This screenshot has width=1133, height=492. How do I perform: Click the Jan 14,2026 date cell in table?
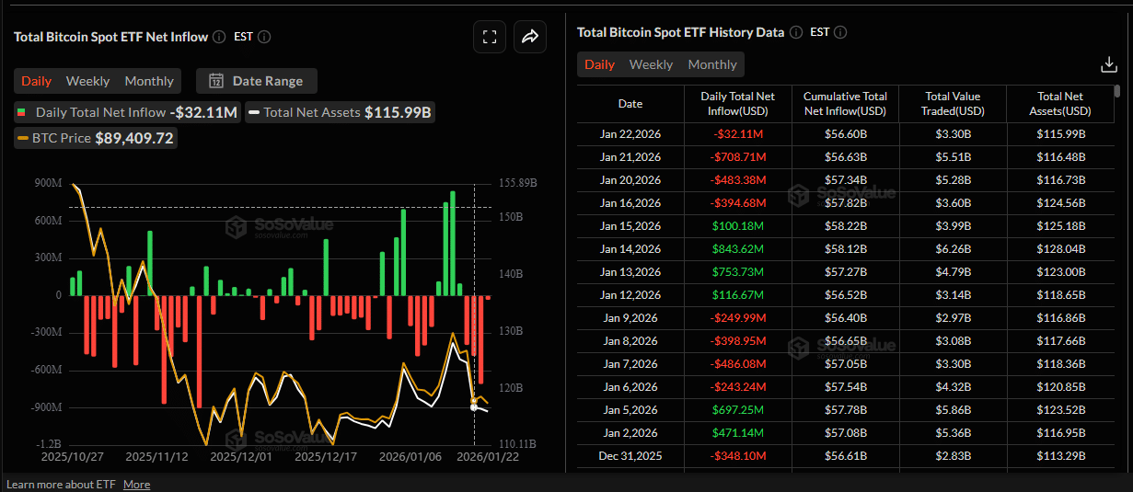(630, 249)
